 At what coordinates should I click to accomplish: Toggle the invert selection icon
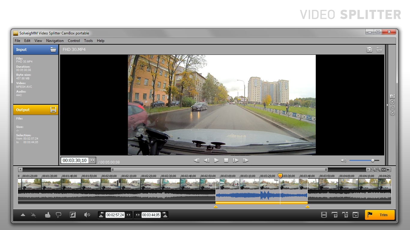[x=73, y=215]
